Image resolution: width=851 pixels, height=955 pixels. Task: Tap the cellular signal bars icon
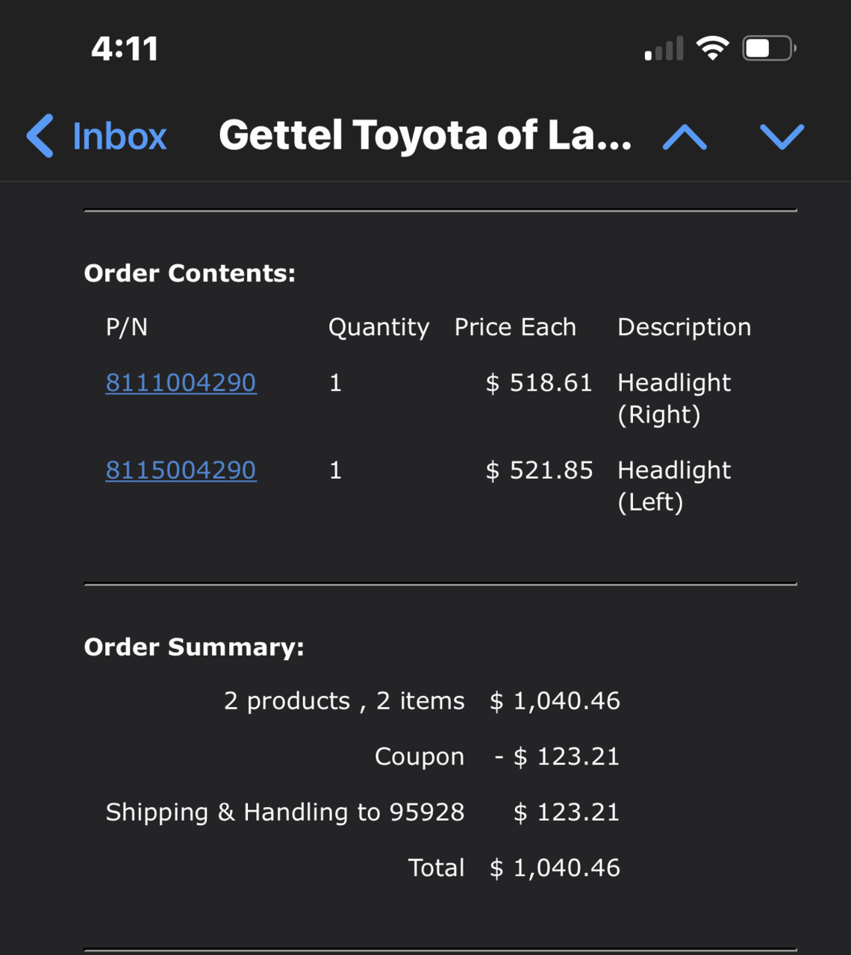(664, 49)
